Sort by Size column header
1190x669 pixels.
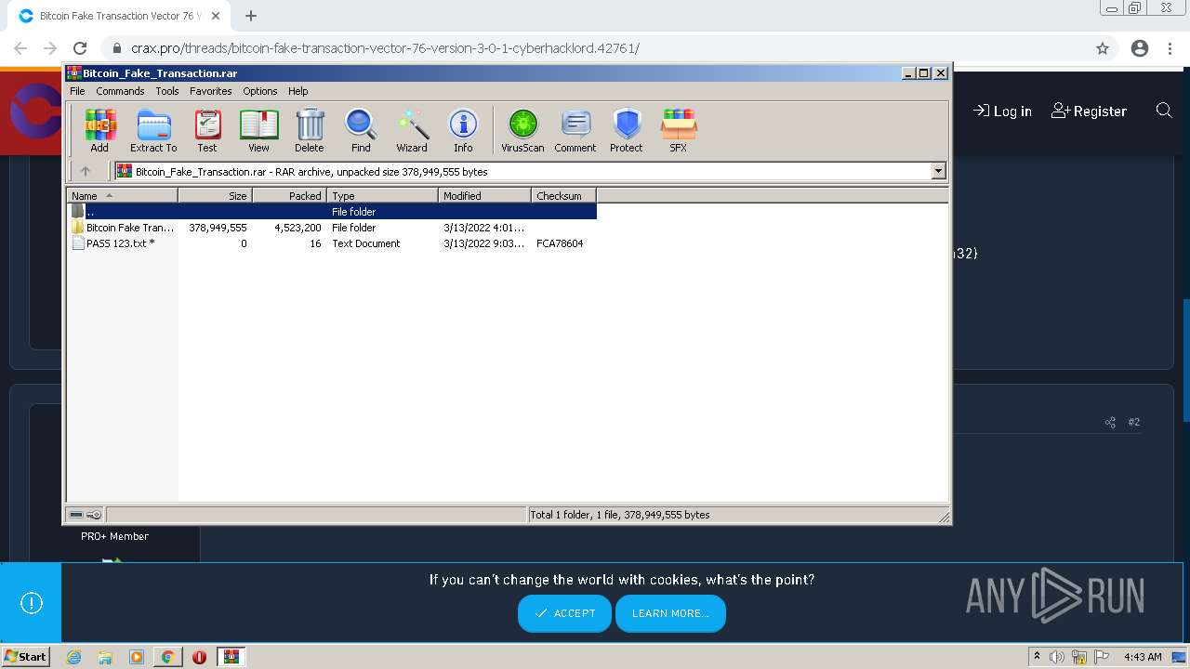tap(216, 195)
